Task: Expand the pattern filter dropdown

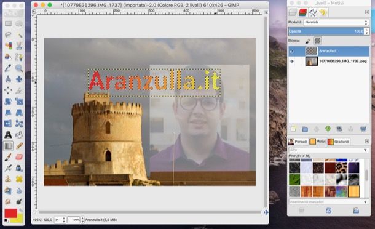Action: point(329,150)
